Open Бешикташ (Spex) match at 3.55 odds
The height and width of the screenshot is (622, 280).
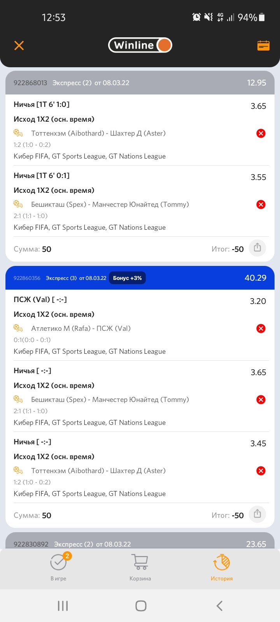(110, 204)
